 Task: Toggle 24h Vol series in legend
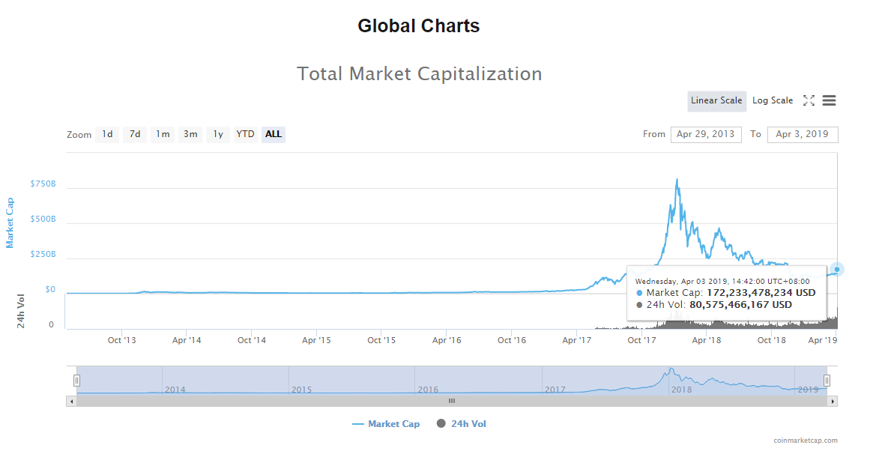[461, 424]
